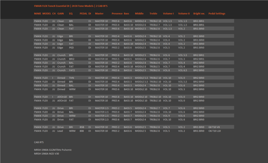Click channel 'I' in the AllOn10 BRI row
The image size is (268, 163).
coord(53,97)
